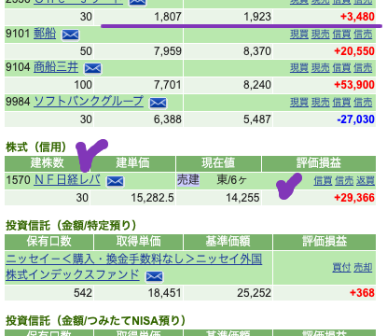This screenshot has width=387, height=336.
Task: Select the +20,550 profit value for 郵船
Action: pyautogui.click(x=354, y=51)
